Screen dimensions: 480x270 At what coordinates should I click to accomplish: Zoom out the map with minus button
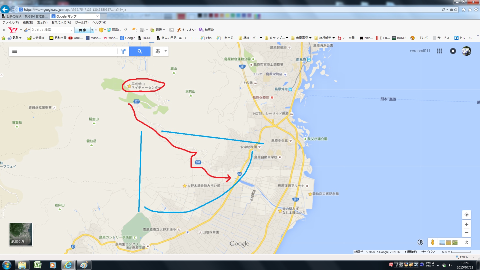(466, 232)
